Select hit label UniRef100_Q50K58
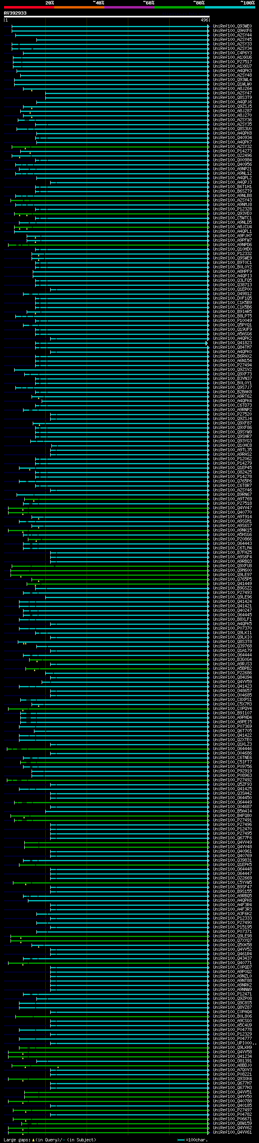The height and width of the screenshot is (1143, 259). pos(232,945)
